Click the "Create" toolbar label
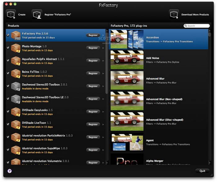 (x=22, y=15)
